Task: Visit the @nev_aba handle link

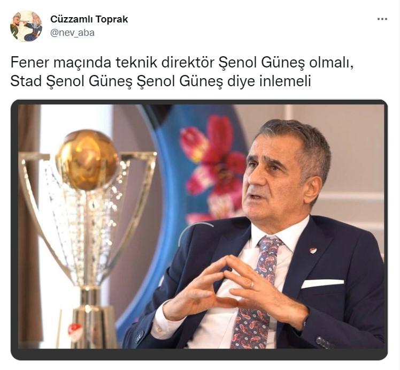Action: click(x=72, y=33)
